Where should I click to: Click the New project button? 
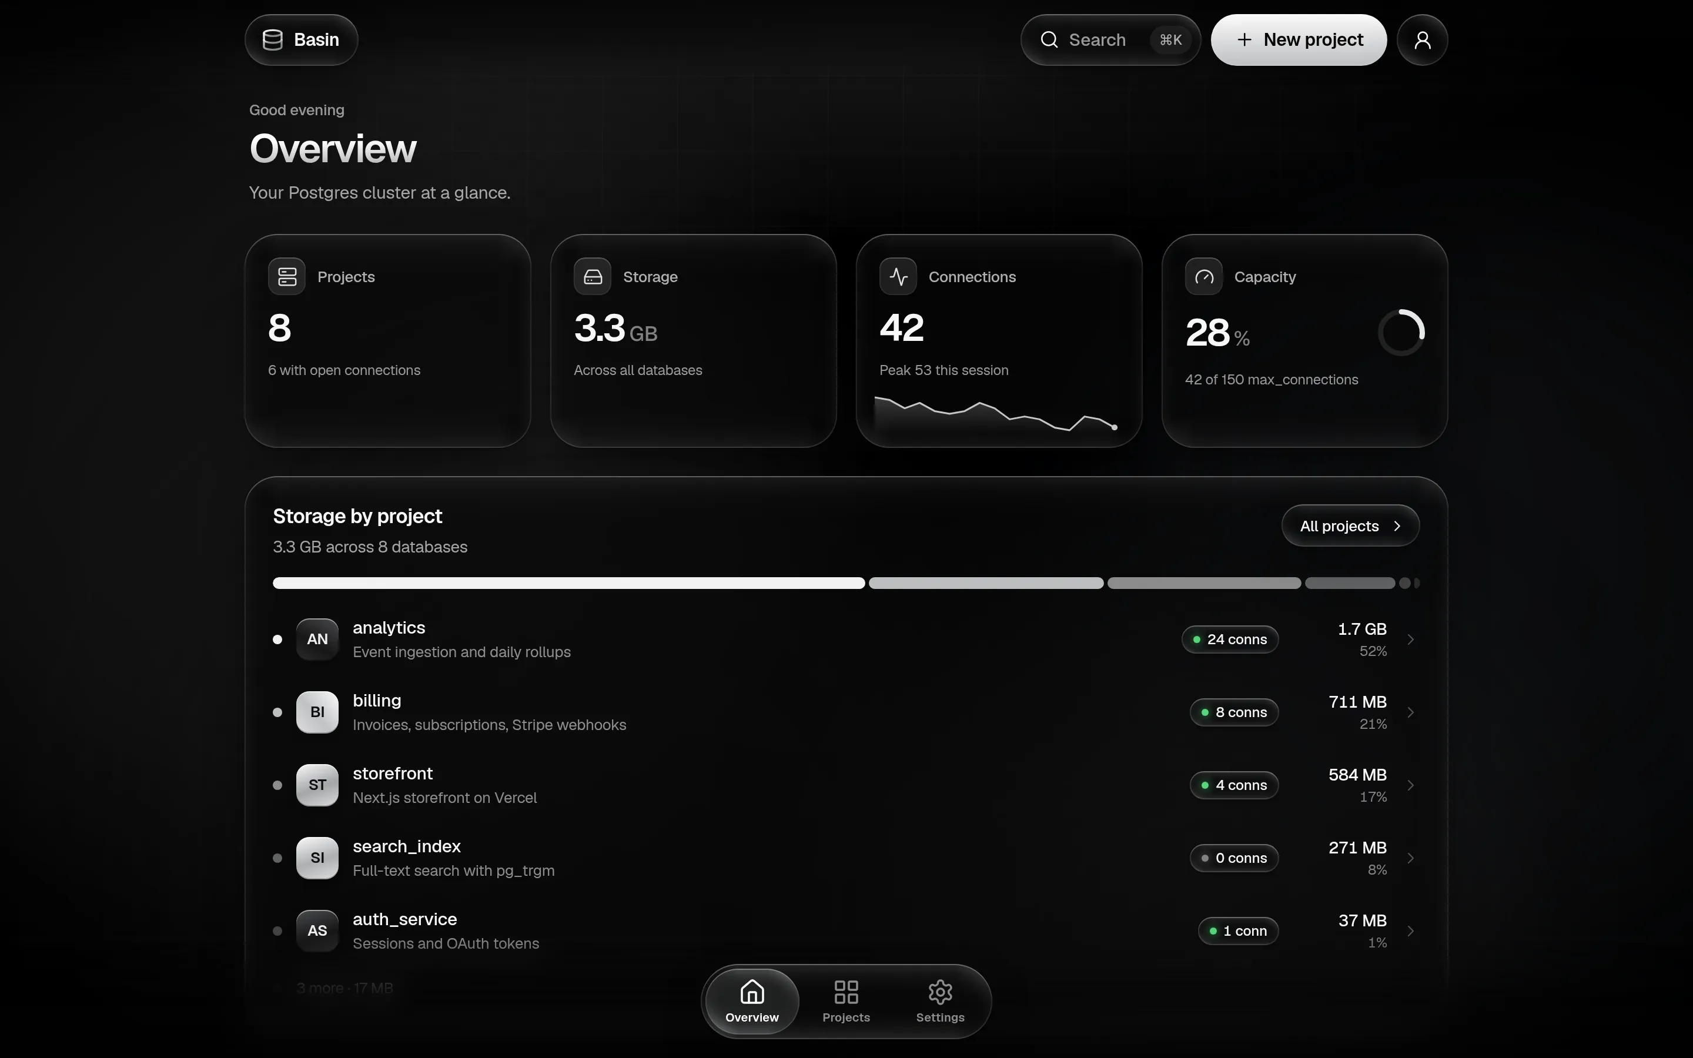click(x=1299, y=40)
